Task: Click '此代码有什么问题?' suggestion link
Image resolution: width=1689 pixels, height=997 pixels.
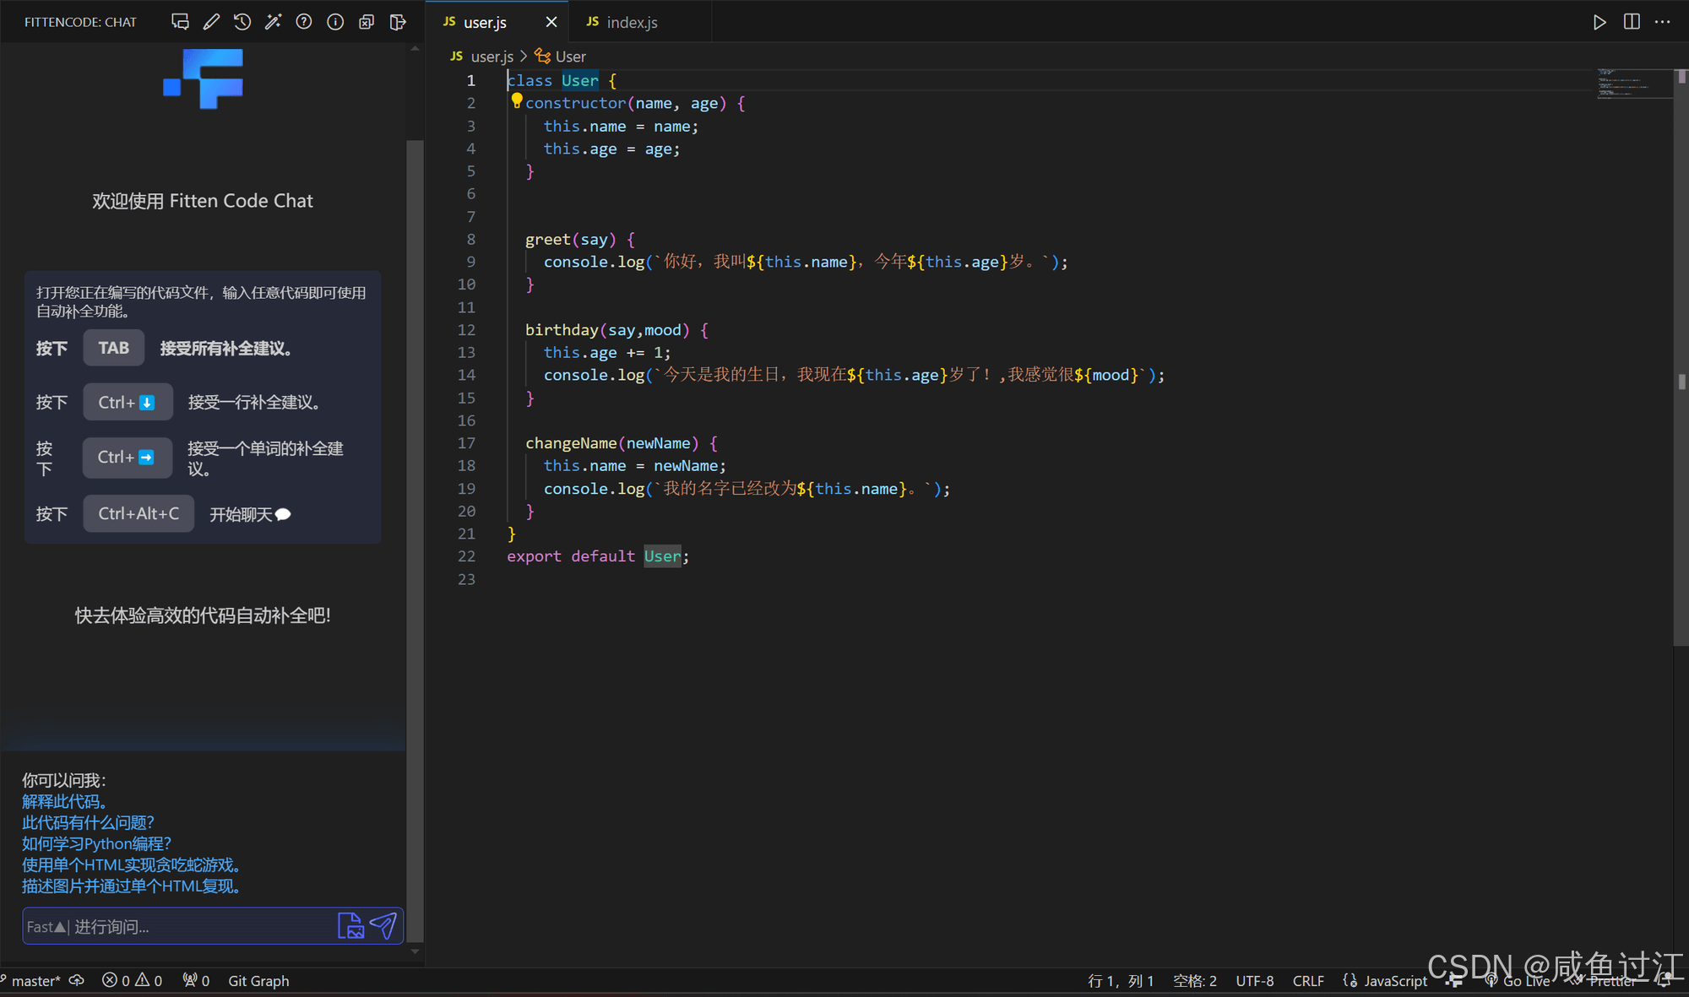Action: pyautogui.click(x=88, y=822)
